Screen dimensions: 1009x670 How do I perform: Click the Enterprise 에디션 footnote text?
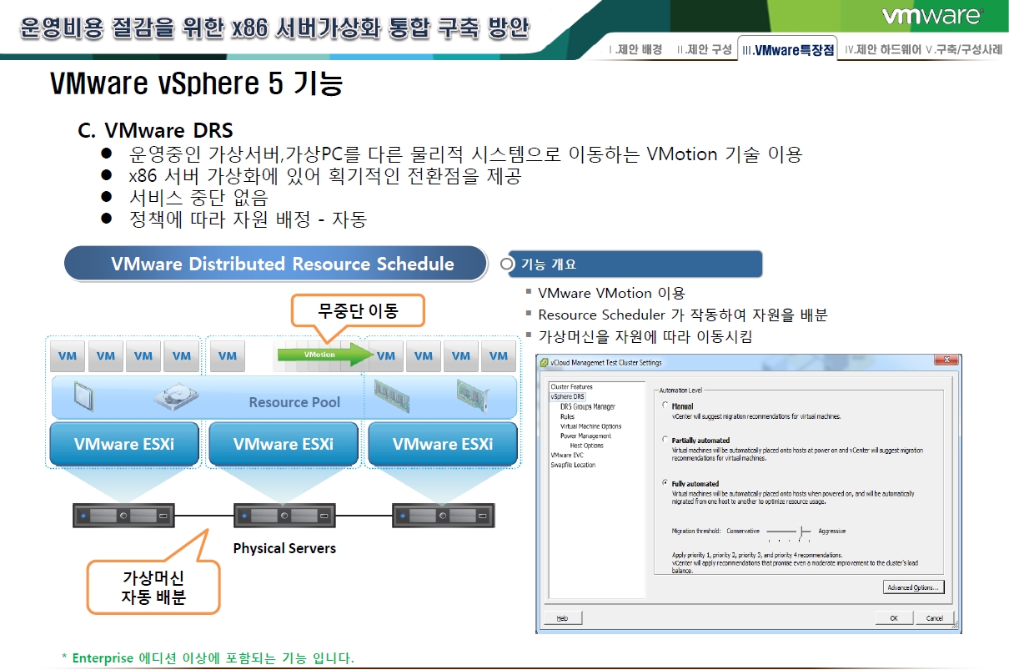pyautogui.click(x=208, y=658)
